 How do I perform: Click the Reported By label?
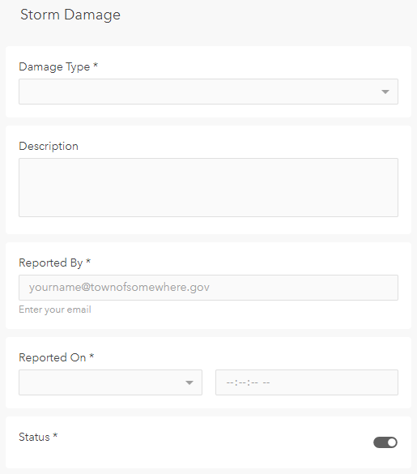click(55, 263)
